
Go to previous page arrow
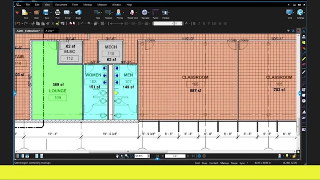tap(162, 156)
